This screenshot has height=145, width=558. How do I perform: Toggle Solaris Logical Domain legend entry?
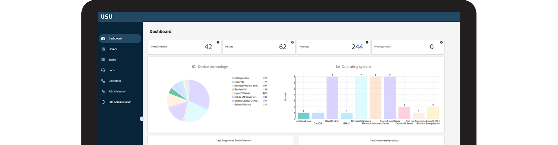coord(246,101)
